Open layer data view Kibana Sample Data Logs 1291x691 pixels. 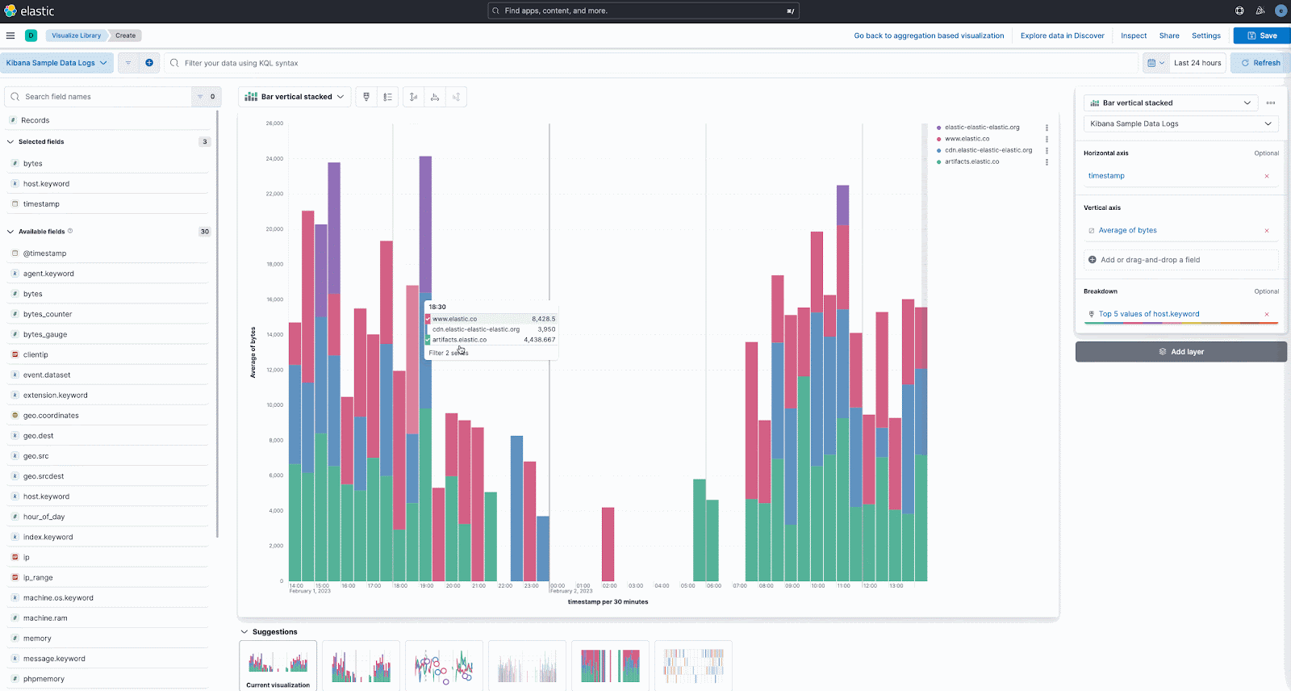tap(1180, 124)
